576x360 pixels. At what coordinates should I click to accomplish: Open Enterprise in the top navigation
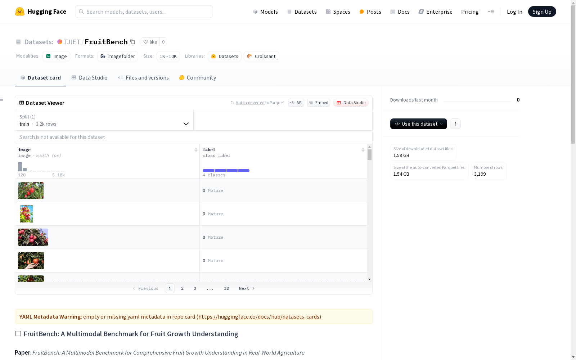(435, 12)
